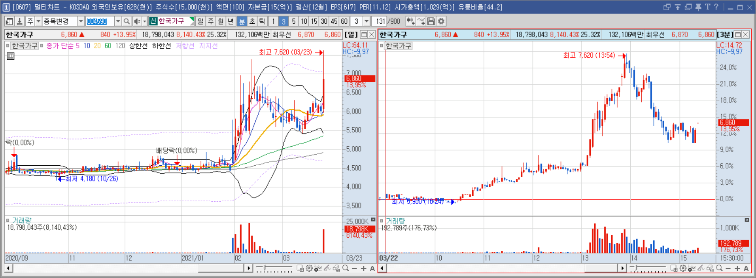This screenshot has height=278, width=756.
Task: Select the 30 minute interval tab
Action: [324, 21]
